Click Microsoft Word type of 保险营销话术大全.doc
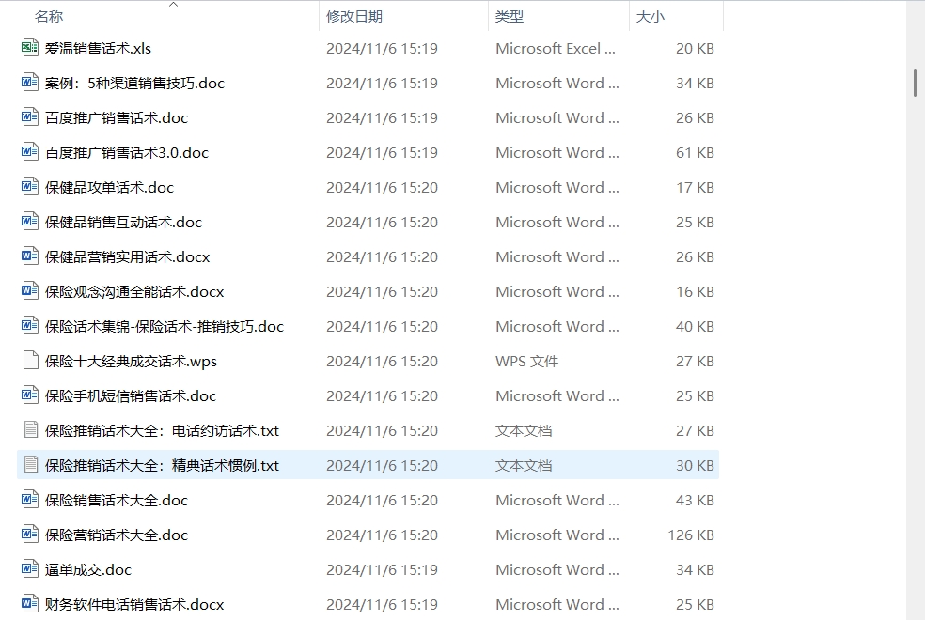Image resolution: width=925 pixels, height=620 pixels. (557, 535)
